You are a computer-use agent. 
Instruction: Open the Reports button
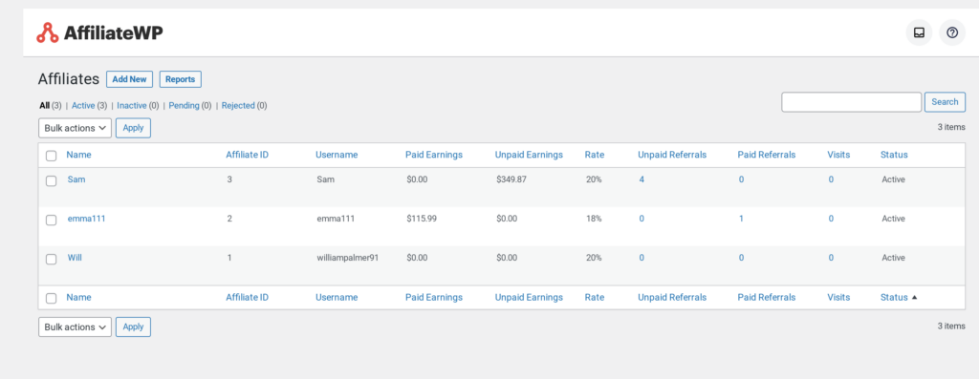pyautogui.click(x=181, y=79)
